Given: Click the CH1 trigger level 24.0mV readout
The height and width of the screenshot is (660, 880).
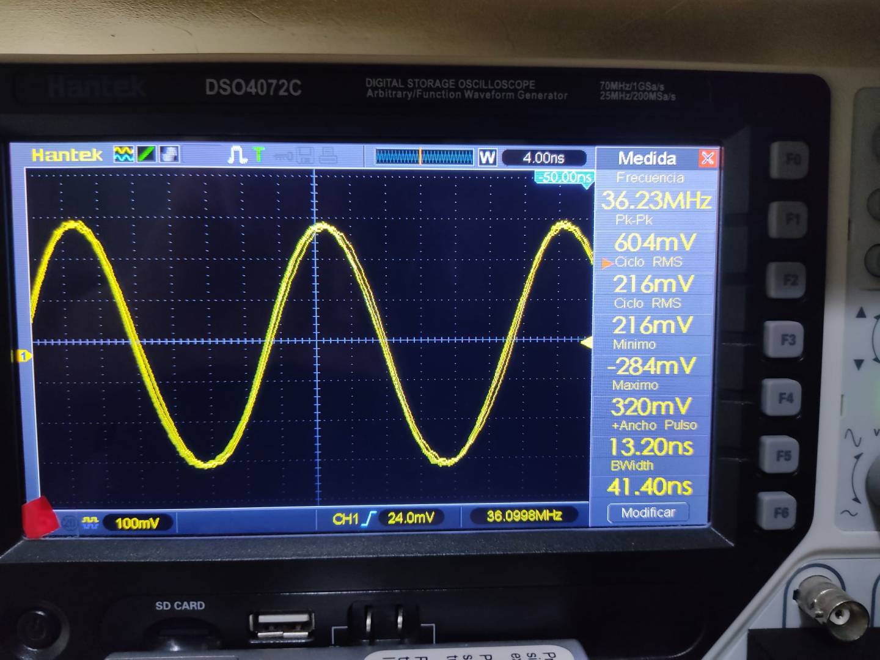Looking at the screenshot, I should pos(410,518).
